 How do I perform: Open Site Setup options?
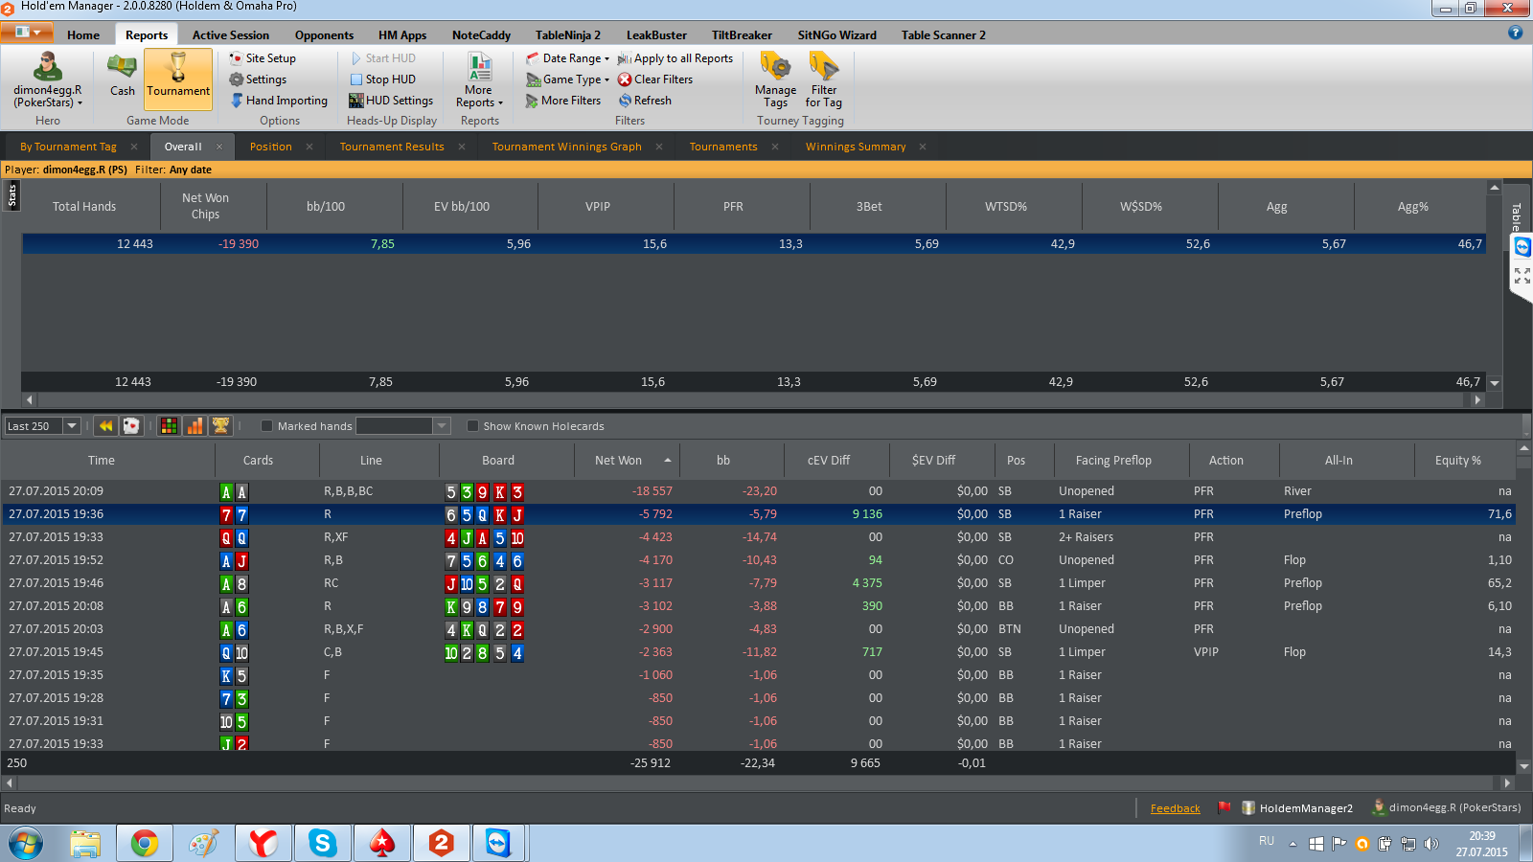(263, 58)
